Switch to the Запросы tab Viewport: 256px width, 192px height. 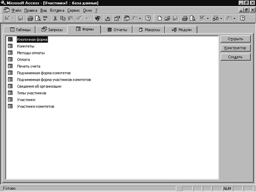pyautogui.click(x=52, y=30)
